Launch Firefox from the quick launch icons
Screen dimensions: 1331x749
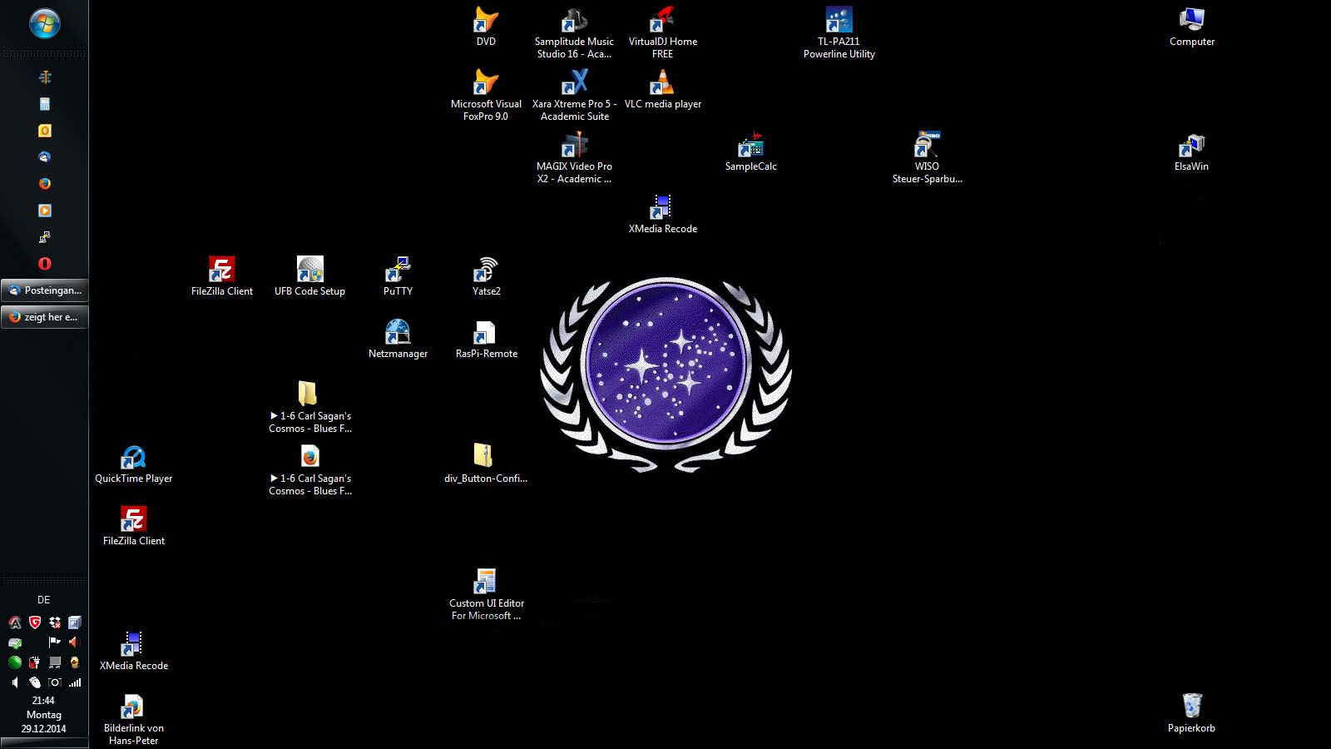[45, 183]
